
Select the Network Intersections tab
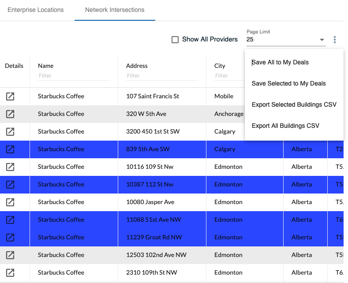[115, 10]
